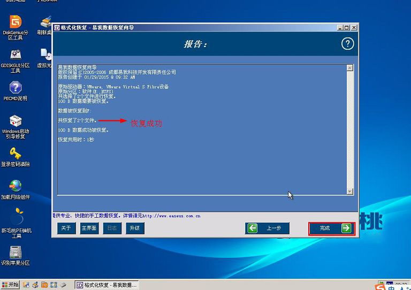Open 刷新桌面 brush icon
The height and width of the screenshot is (290, 411).
click(x=45, y=25)
